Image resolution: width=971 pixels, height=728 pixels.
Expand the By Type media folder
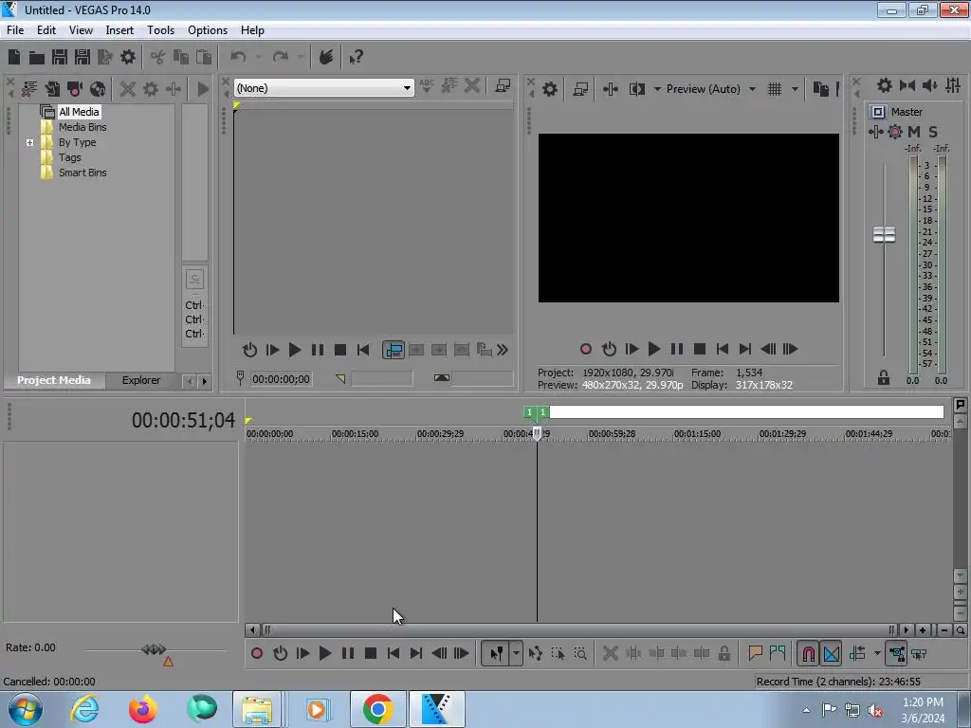[29, 142]
